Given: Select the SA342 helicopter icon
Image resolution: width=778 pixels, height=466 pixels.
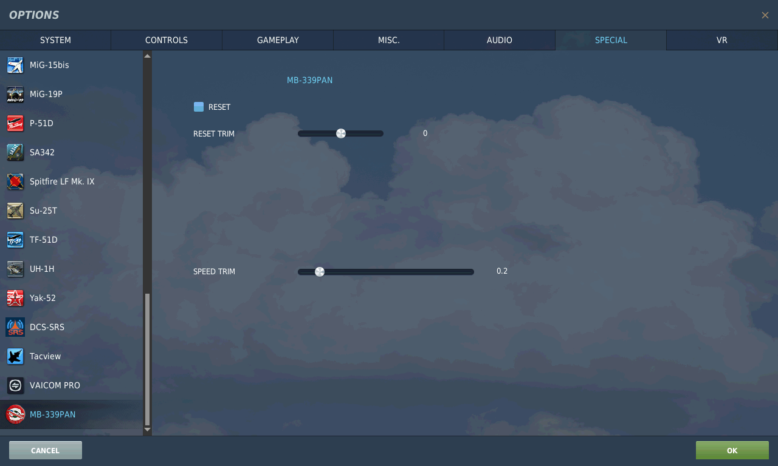Looking at the screenshot, I should (15, 152).
